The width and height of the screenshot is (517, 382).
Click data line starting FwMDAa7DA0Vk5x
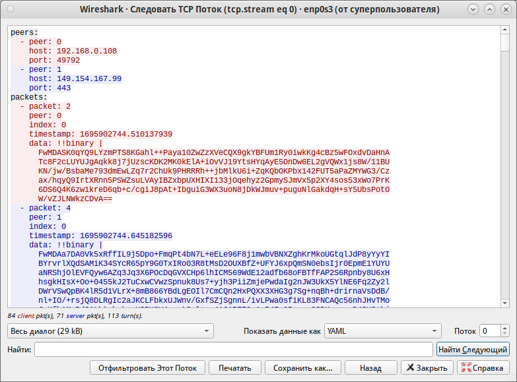pyautogui.click(x=214, y=254)
